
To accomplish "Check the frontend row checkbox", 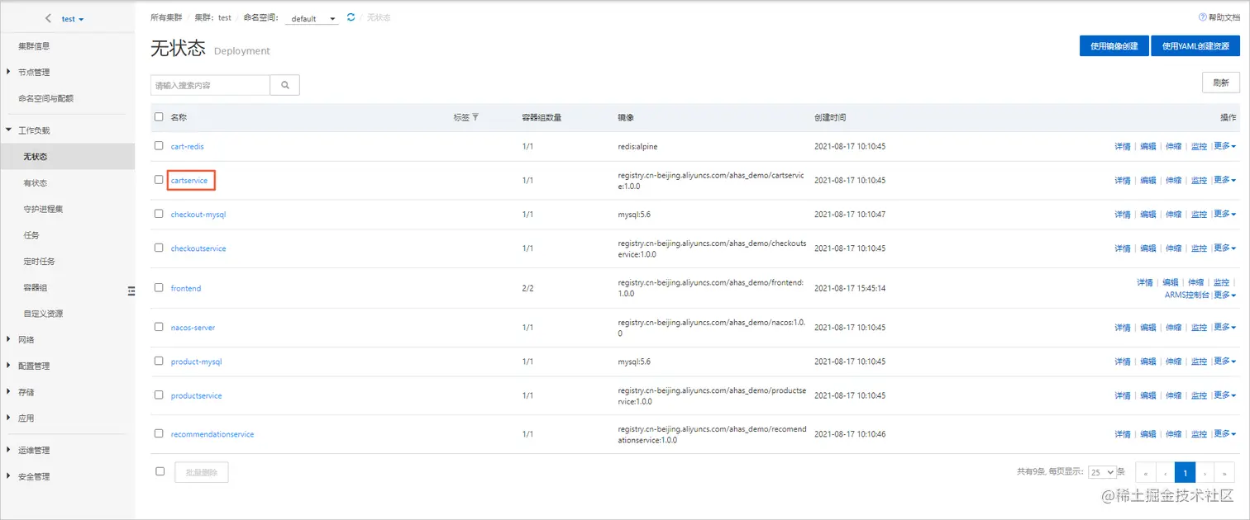I will tap(159, 287).
